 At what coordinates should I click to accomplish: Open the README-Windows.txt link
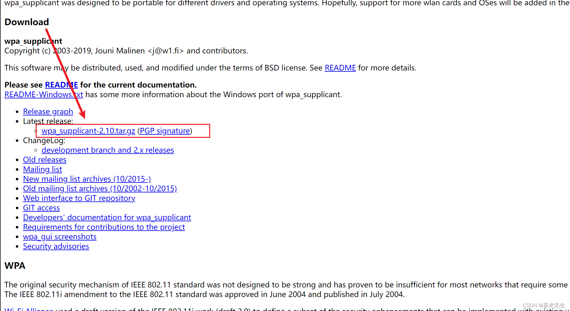pyautogui.click(x=44, y=94)
